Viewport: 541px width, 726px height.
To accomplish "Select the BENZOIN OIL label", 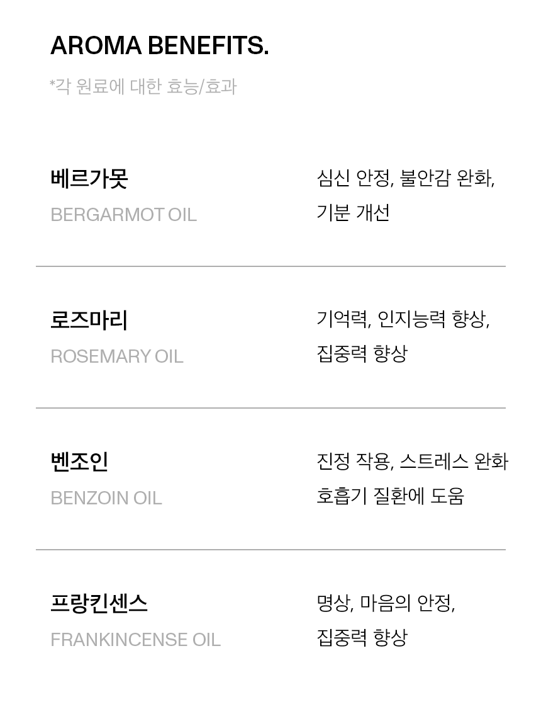I will click(106, 498).
